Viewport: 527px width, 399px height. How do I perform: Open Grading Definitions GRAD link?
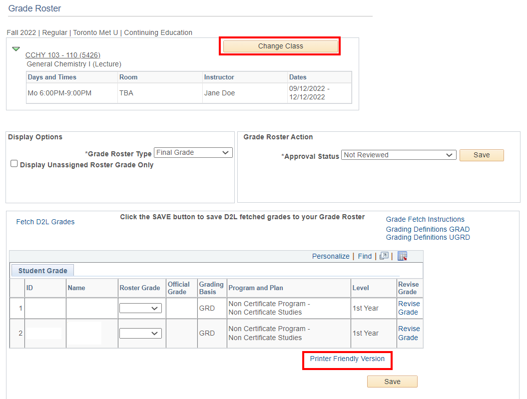tap(428, 229)
